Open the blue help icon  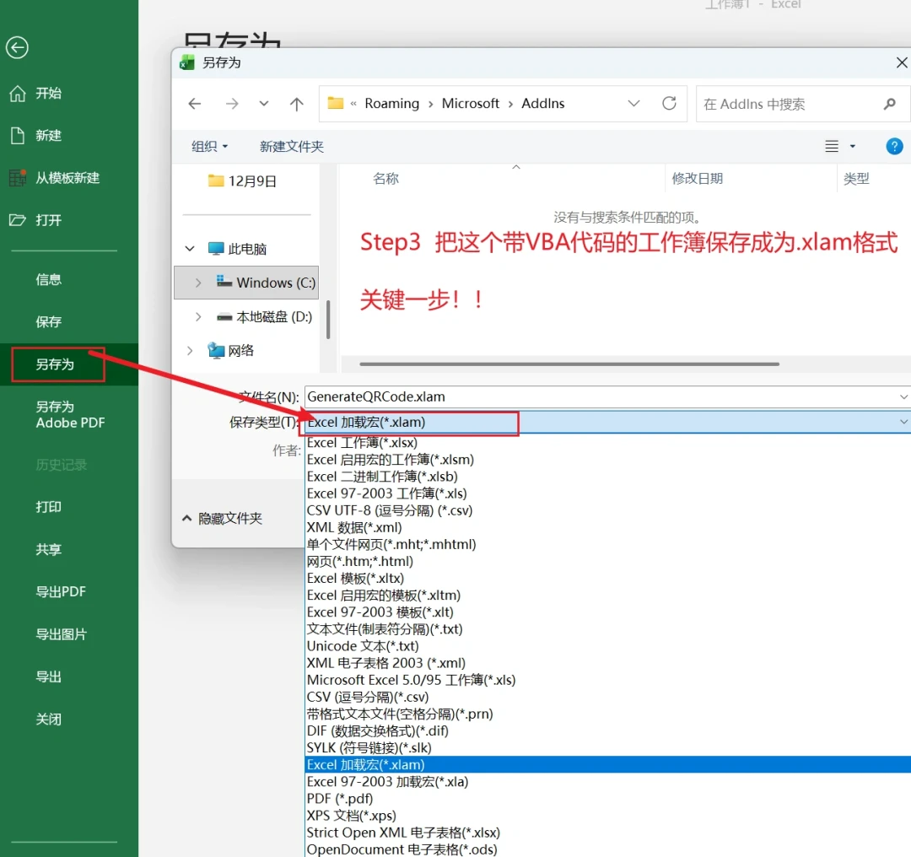click(894, 147)
